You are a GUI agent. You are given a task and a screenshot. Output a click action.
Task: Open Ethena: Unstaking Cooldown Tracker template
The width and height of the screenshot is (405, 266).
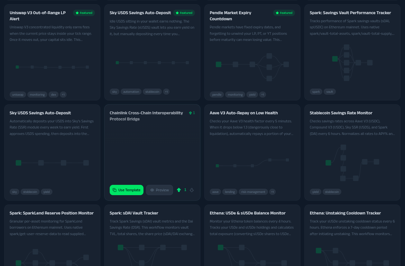(352, 235)
